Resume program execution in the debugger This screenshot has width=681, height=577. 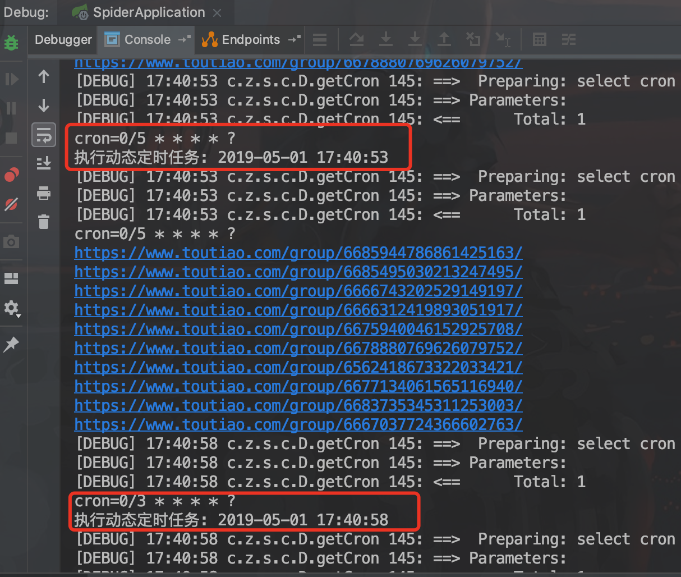click(x=11, y=79)
